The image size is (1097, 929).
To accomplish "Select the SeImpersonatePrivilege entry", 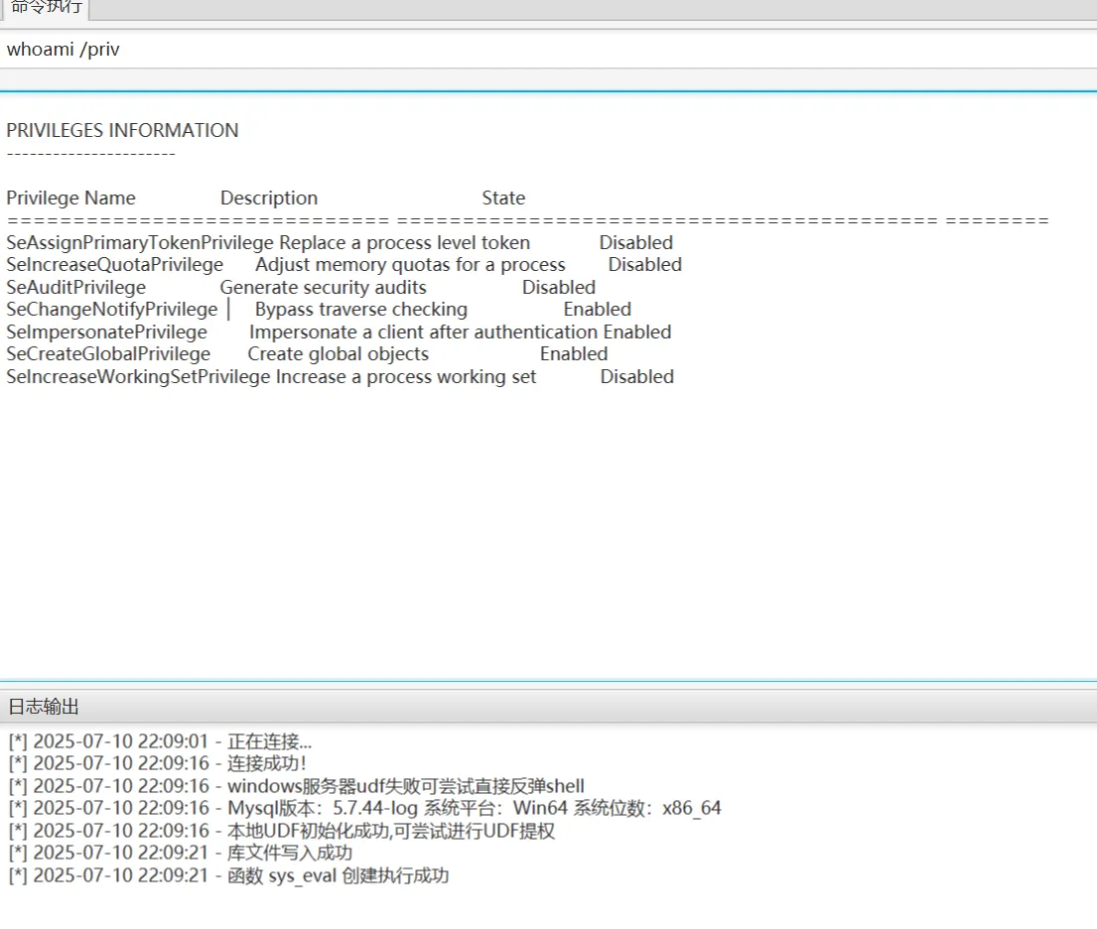I will 107,332.
